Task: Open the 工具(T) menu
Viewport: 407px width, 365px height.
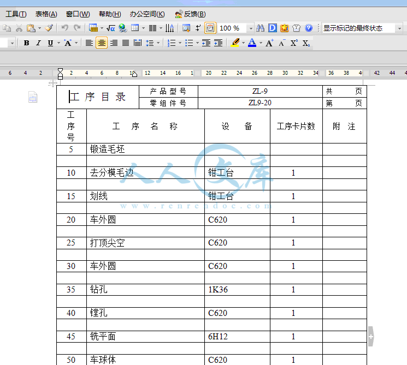Action: pyautogui.click(x=16, y=14)
